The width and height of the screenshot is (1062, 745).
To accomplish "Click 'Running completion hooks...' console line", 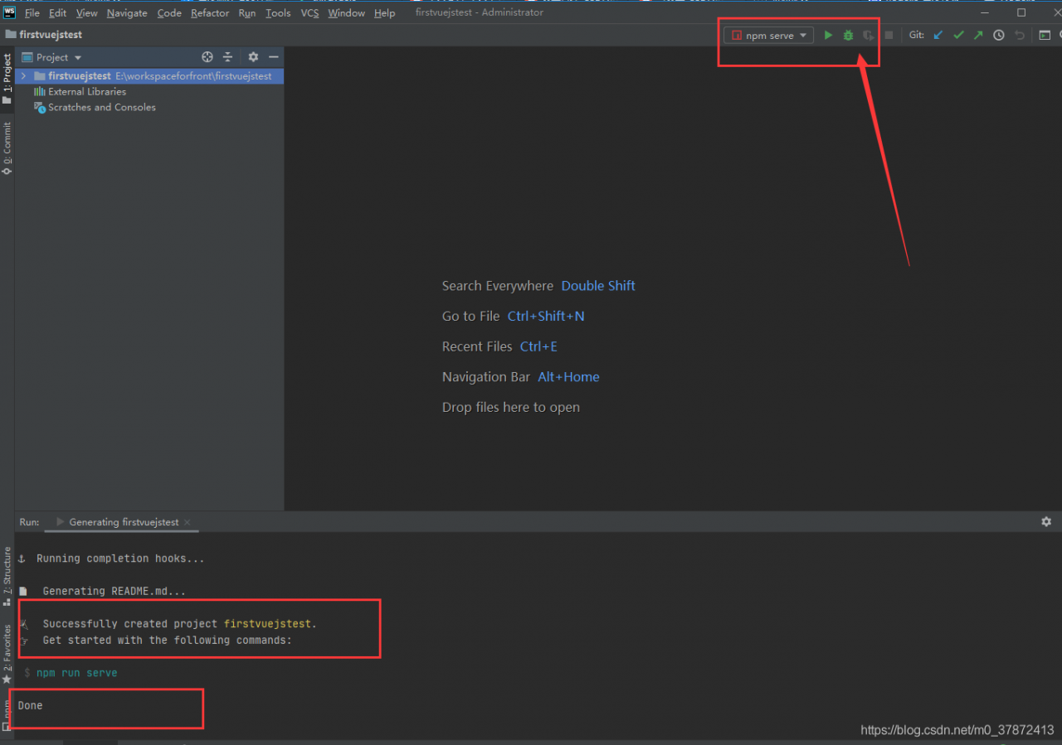I will (120, 559).
